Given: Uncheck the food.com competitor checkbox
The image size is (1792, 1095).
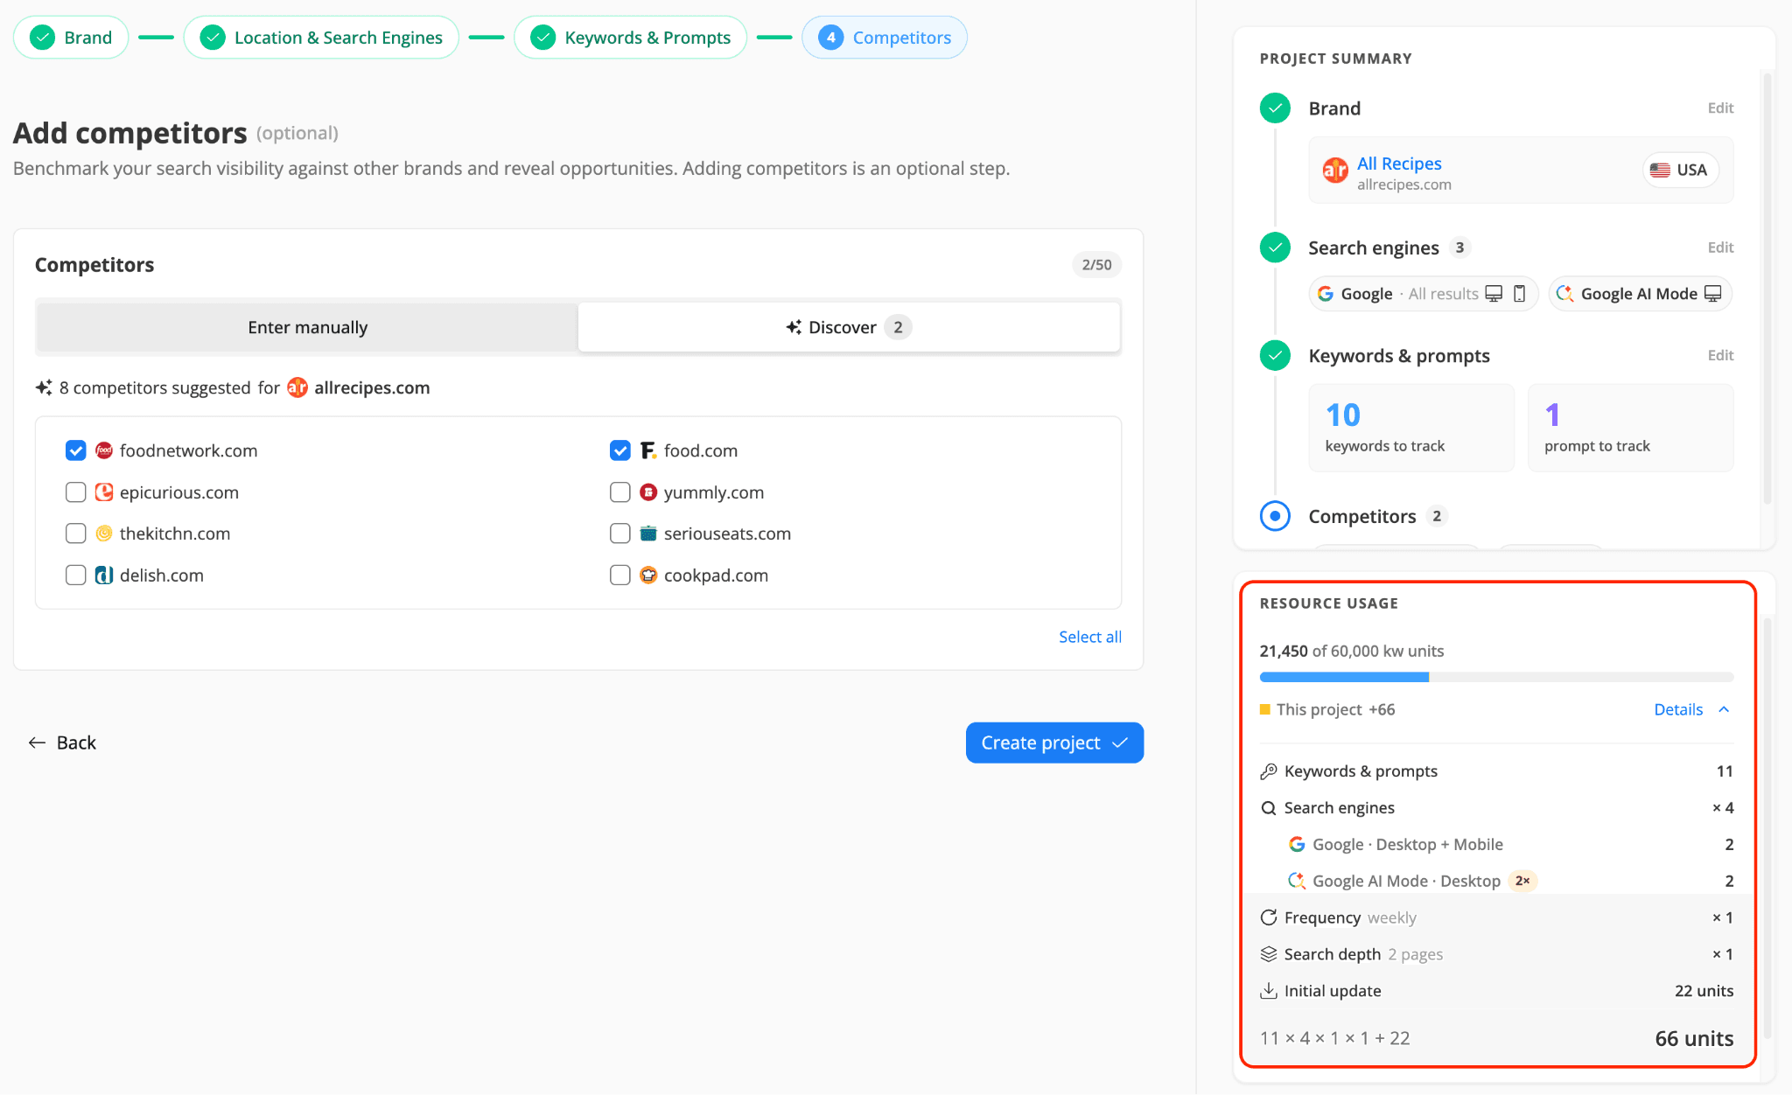Looking at the screenshot, I should coord(620,450).
